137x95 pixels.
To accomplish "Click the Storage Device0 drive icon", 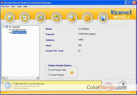I will coord(10,30).
